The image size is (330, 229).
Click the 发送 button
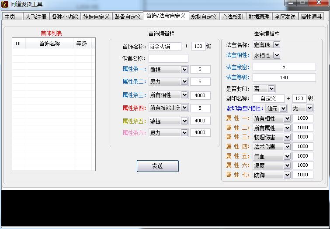(157, 166)
